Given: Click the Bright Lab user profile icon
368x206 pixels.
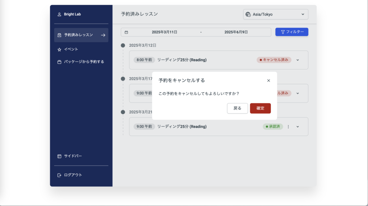Looking at the screenshot, I should point(59,14).
